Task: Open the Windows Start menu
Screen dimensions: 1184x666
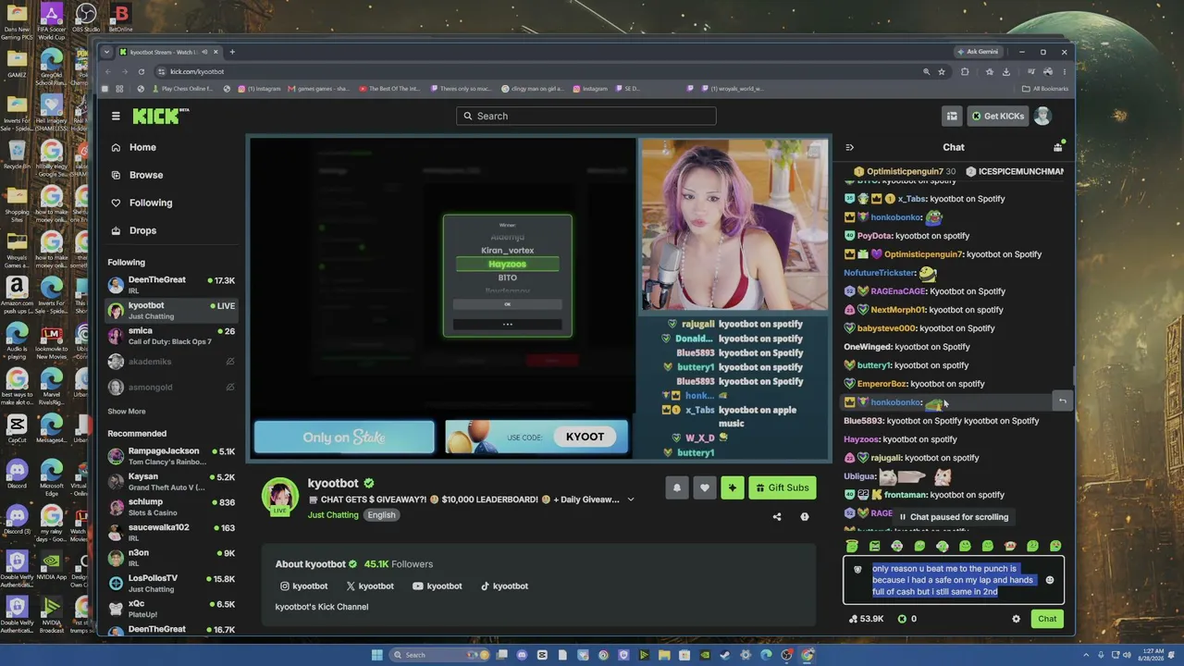Action: tap(376, 655)
